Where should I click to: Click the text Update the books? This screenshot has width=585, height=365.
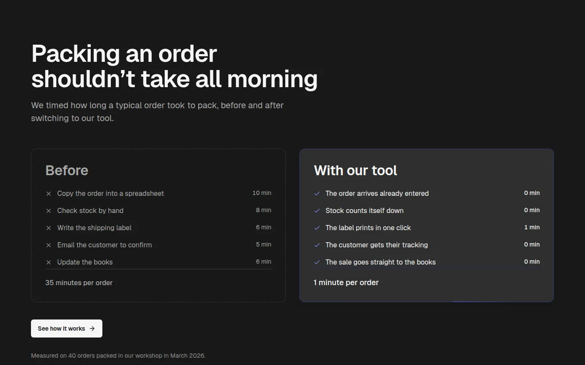click(85, 262)
